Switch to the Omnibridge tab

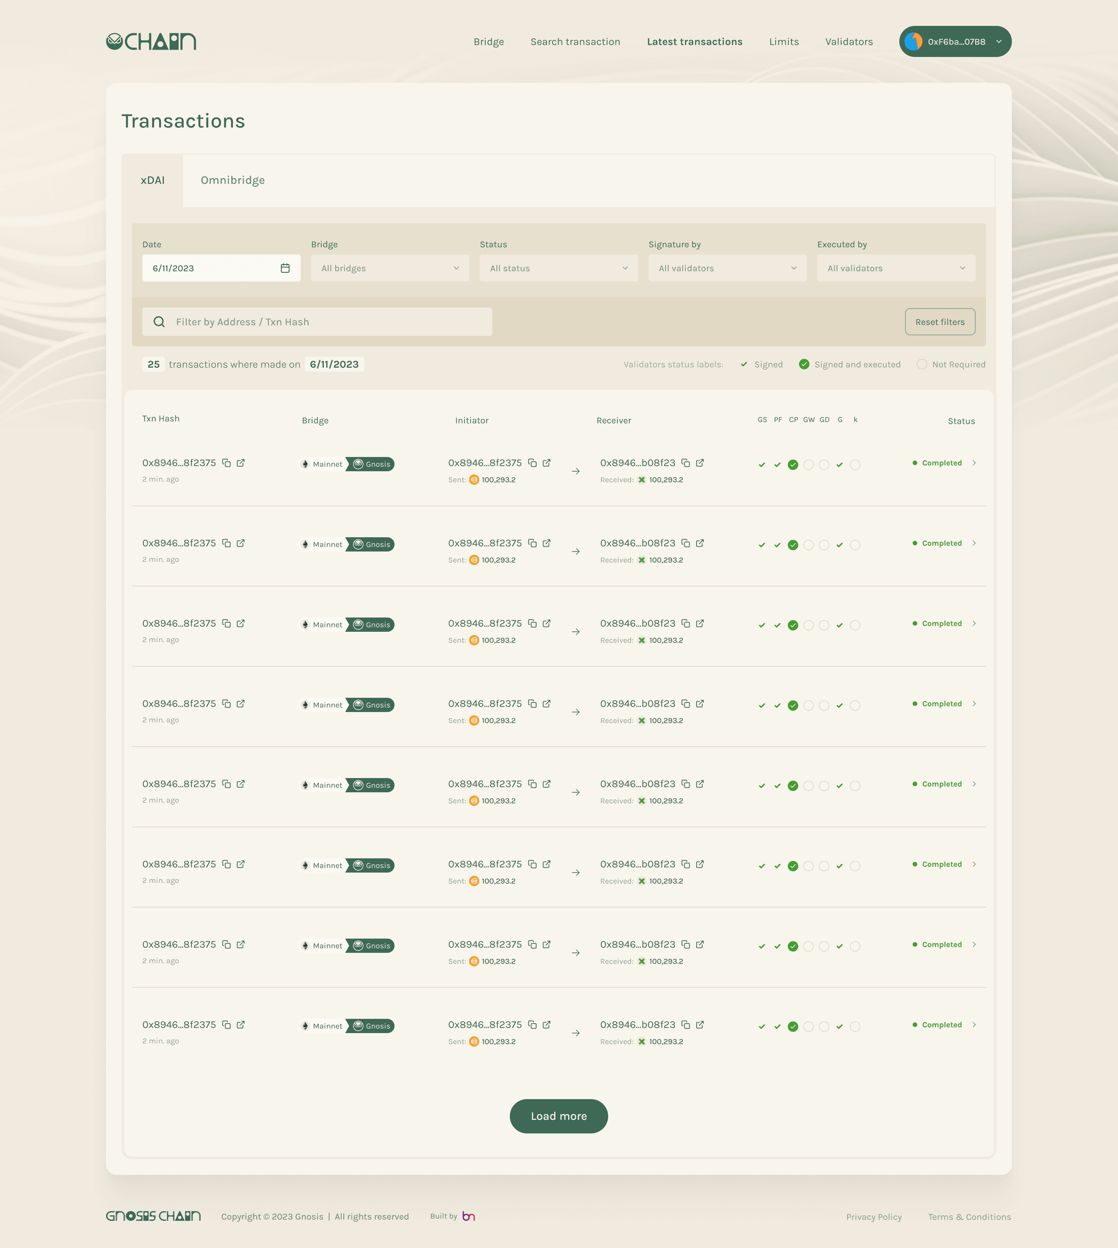click(x=232, y=180)
